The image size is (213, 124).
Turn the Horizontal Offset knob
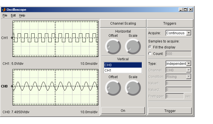113,46
